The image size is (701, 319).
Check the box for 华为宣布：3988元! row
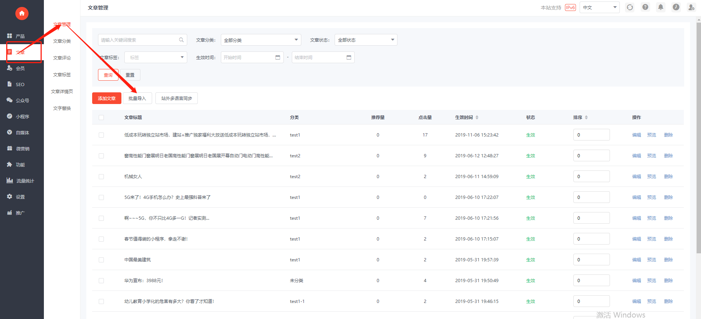[101, 281]
